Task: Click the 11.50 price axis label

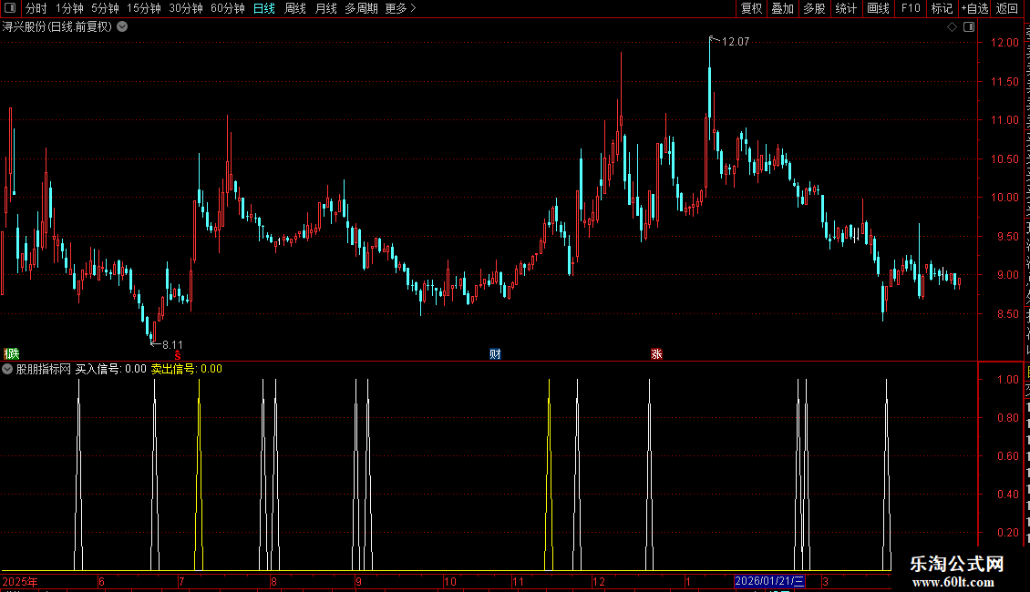Action: [x=1004, y=81]
